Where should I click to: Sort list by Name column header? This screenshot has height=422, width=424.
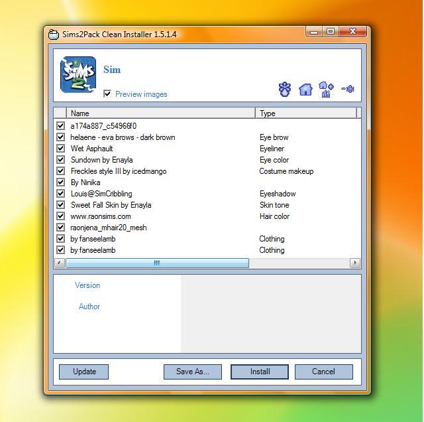[161, 113]
